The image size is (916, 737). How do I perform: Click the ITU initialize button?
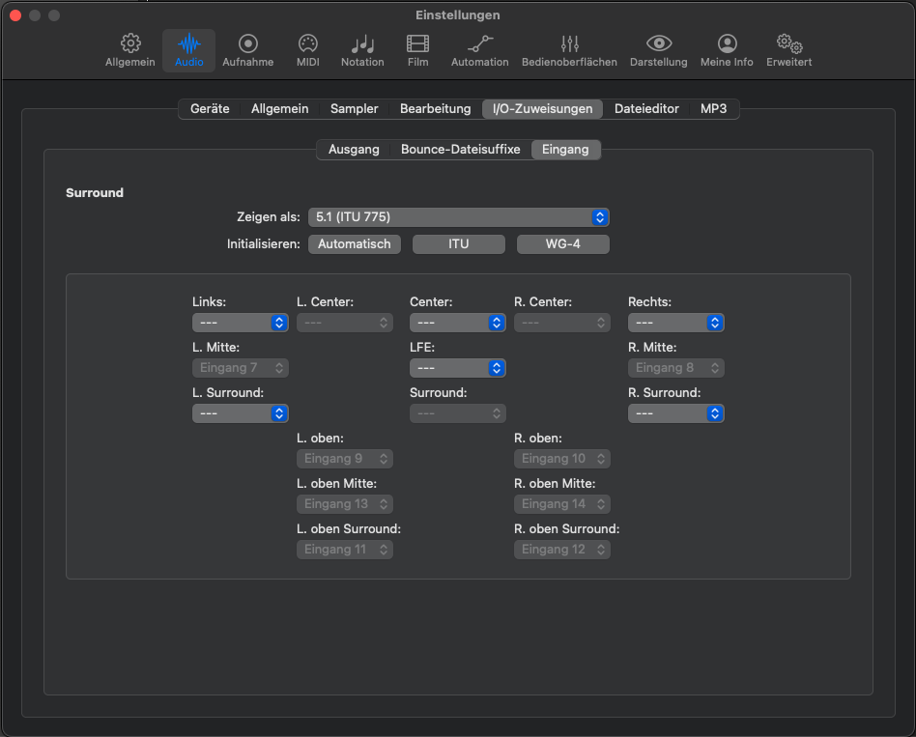coord(458,244)
